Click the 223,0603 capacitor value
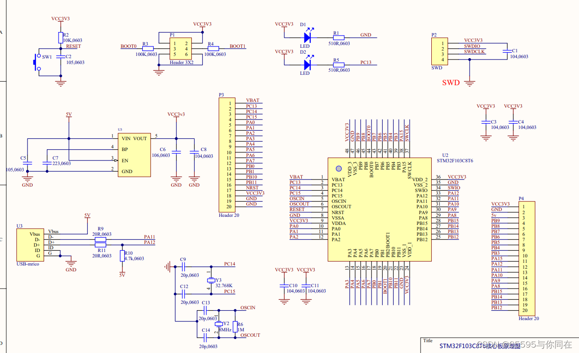579x353 pixels. click(62, 163)
